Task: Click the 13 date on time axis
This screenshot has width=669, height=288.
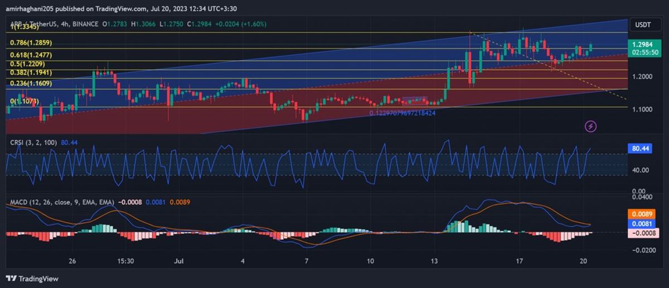Action: 435,261
